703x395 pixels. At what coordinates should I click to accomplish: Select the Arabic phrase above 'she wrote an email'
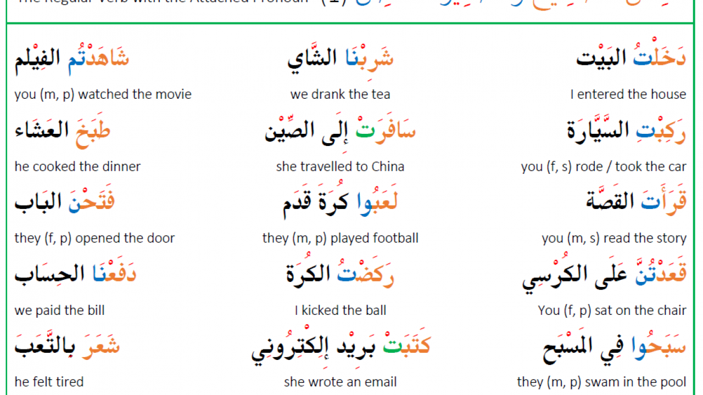coord(341,346)
